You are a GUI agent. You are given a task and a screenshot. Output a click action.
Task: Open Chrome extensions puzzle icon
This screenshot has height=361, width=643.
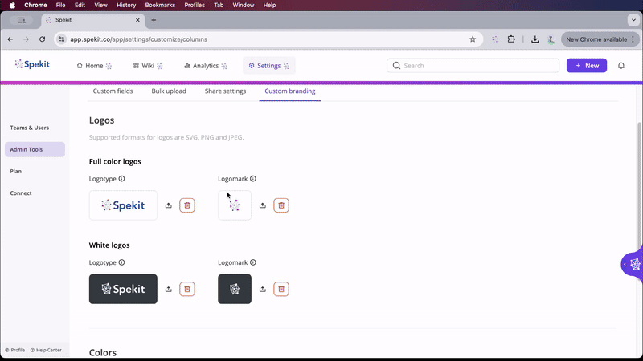pos(511,39)
